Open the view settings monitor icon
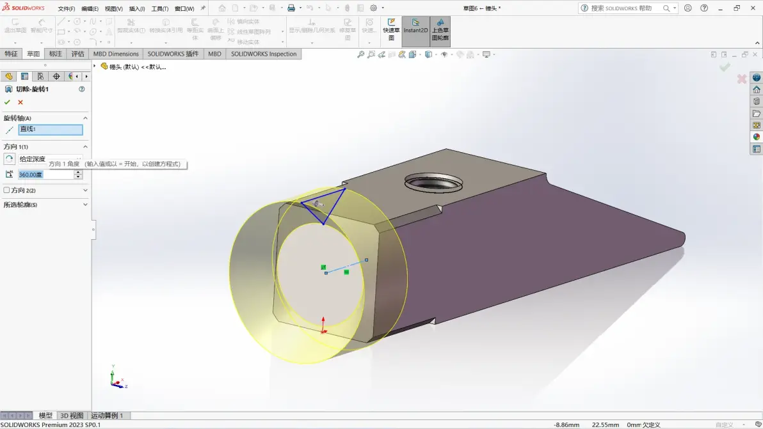The height and width of the screenshot is (429, 763). point(486,54)
